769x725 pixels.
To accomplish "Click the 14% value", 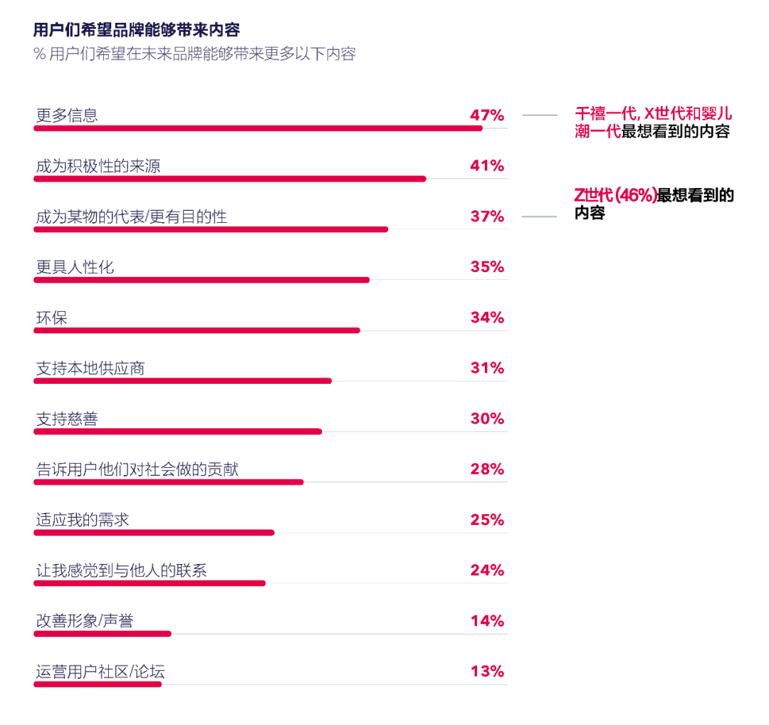I will (x=486, y=621).
